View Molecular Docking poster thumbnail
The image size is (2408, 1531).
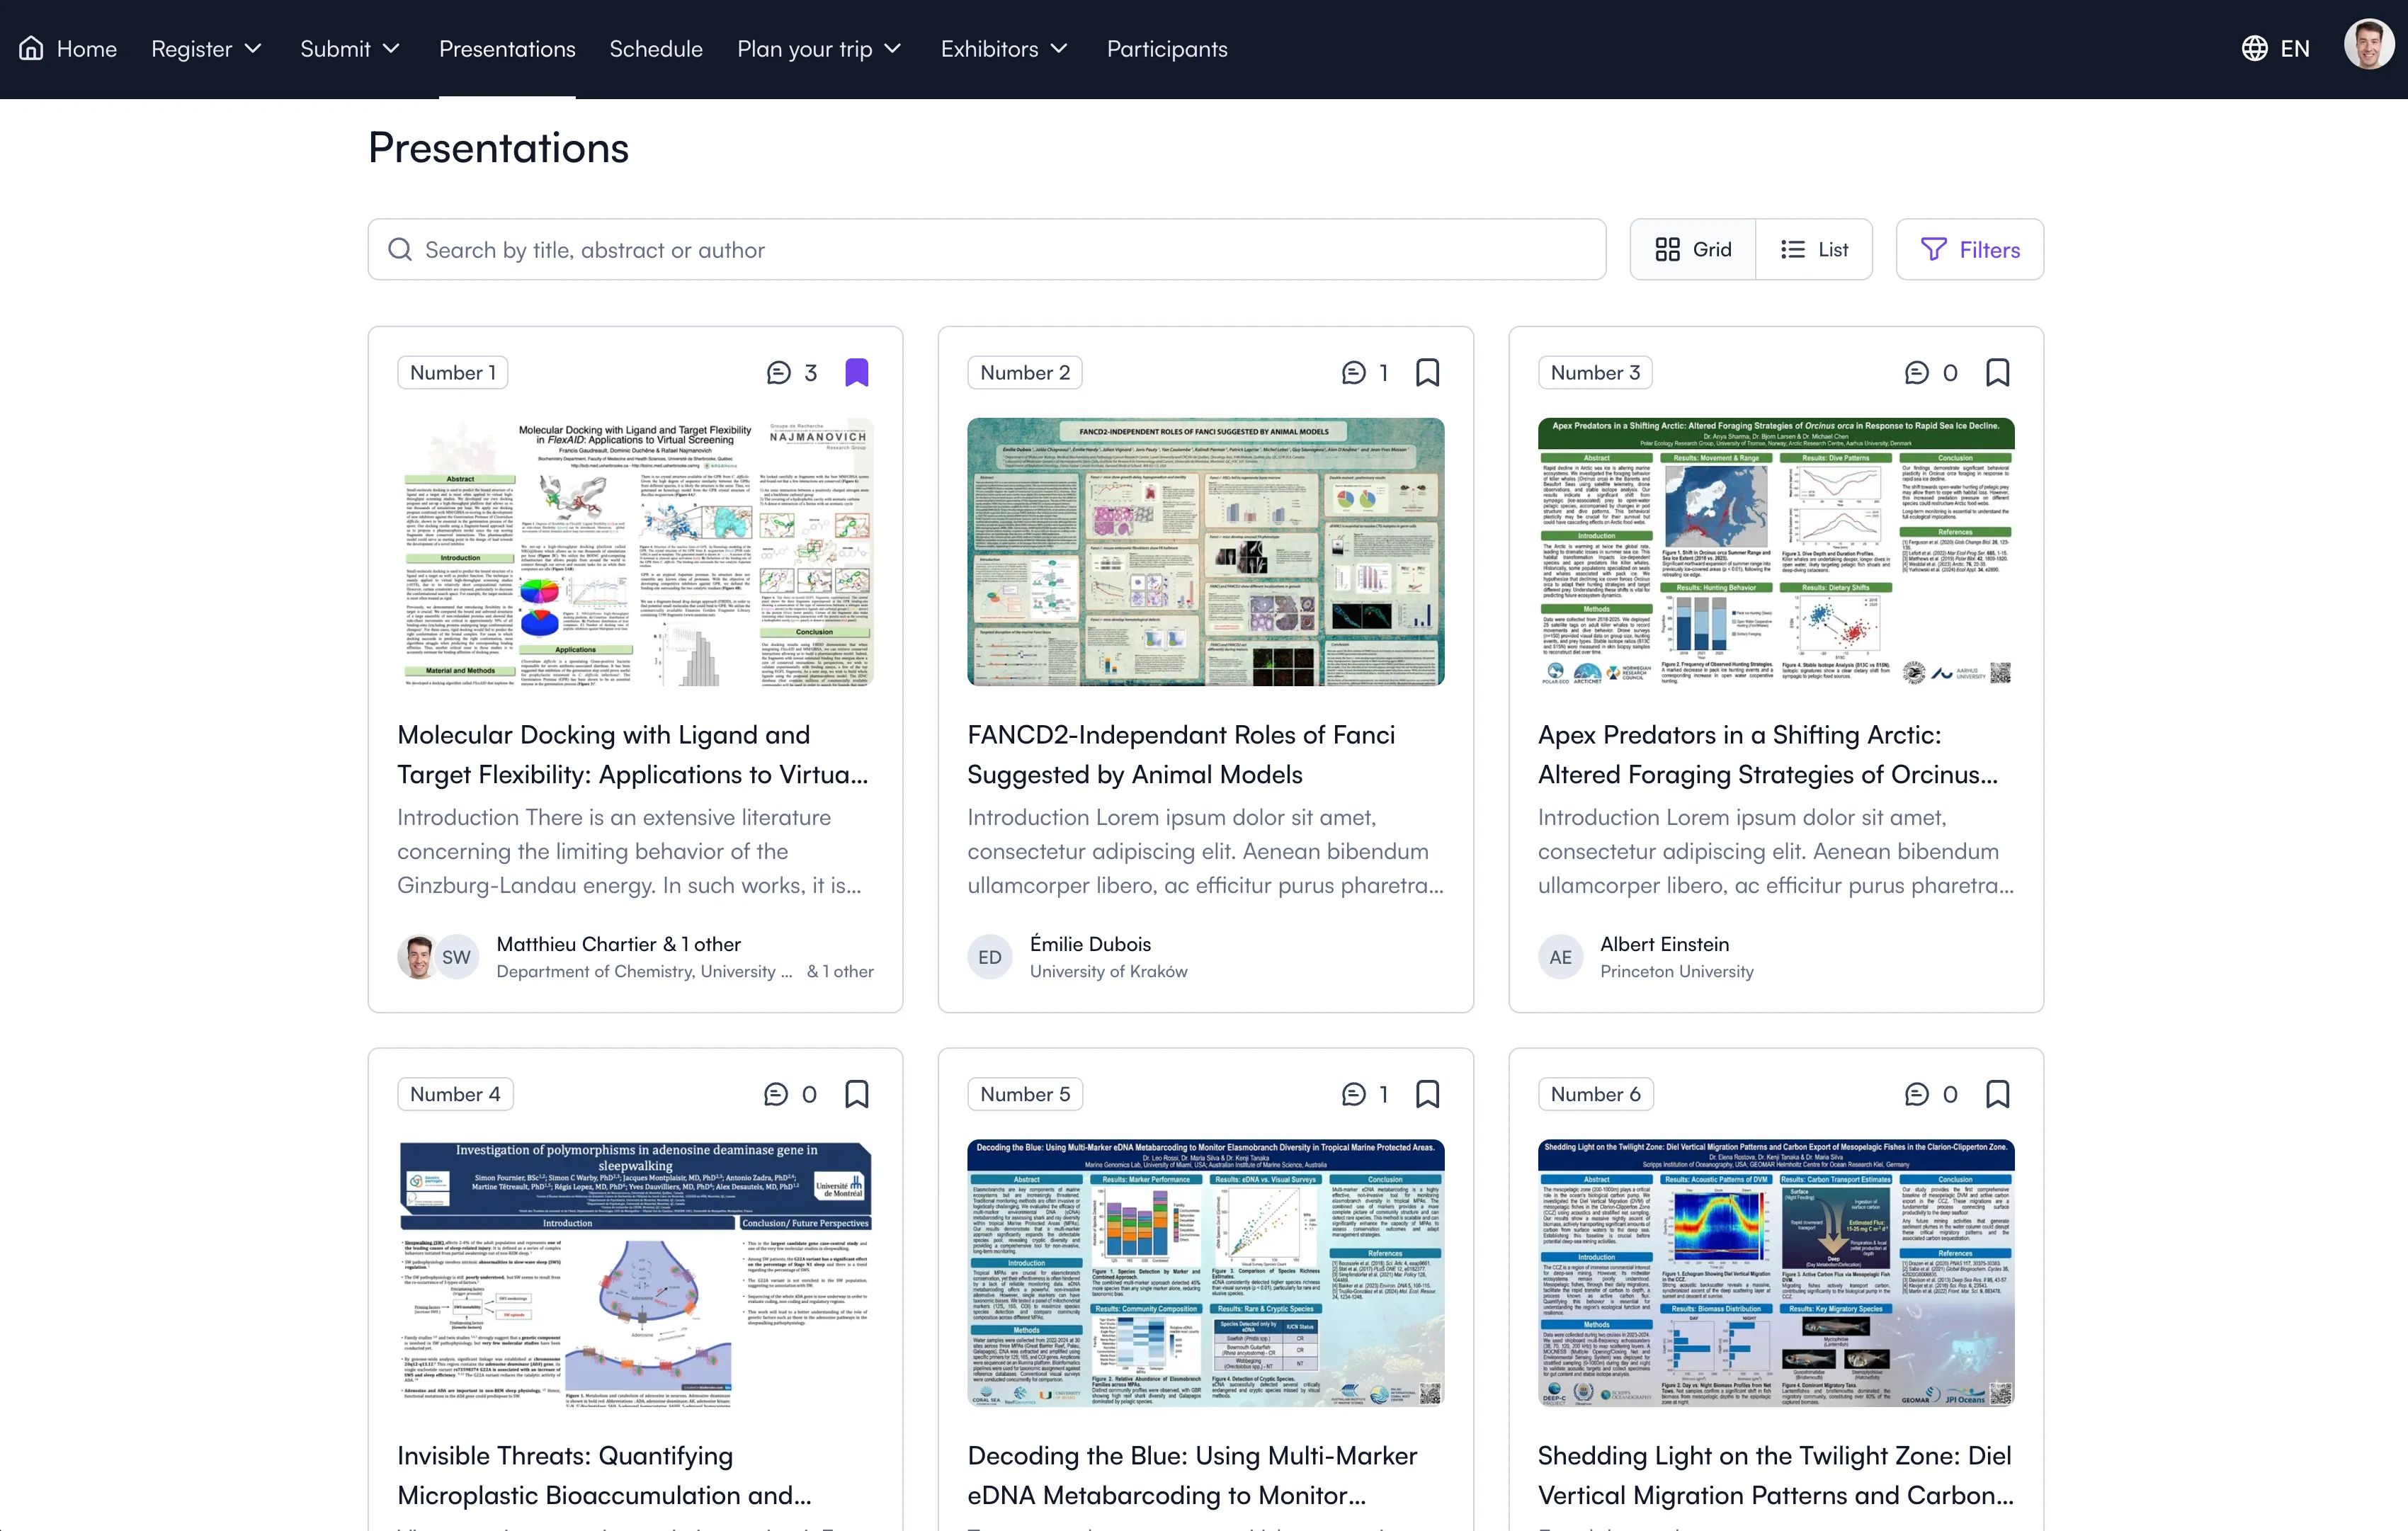click(635, 552)
